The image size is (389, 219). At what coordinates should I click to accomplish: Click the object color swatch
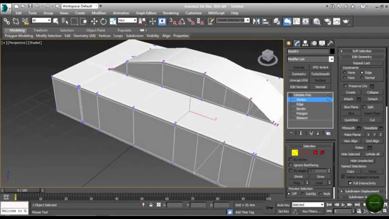click(x=332, y=51)
